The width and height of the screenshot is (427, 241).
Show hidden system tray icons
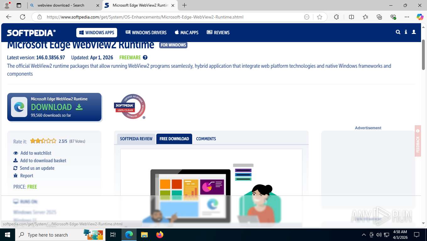(x=364, y=235)
